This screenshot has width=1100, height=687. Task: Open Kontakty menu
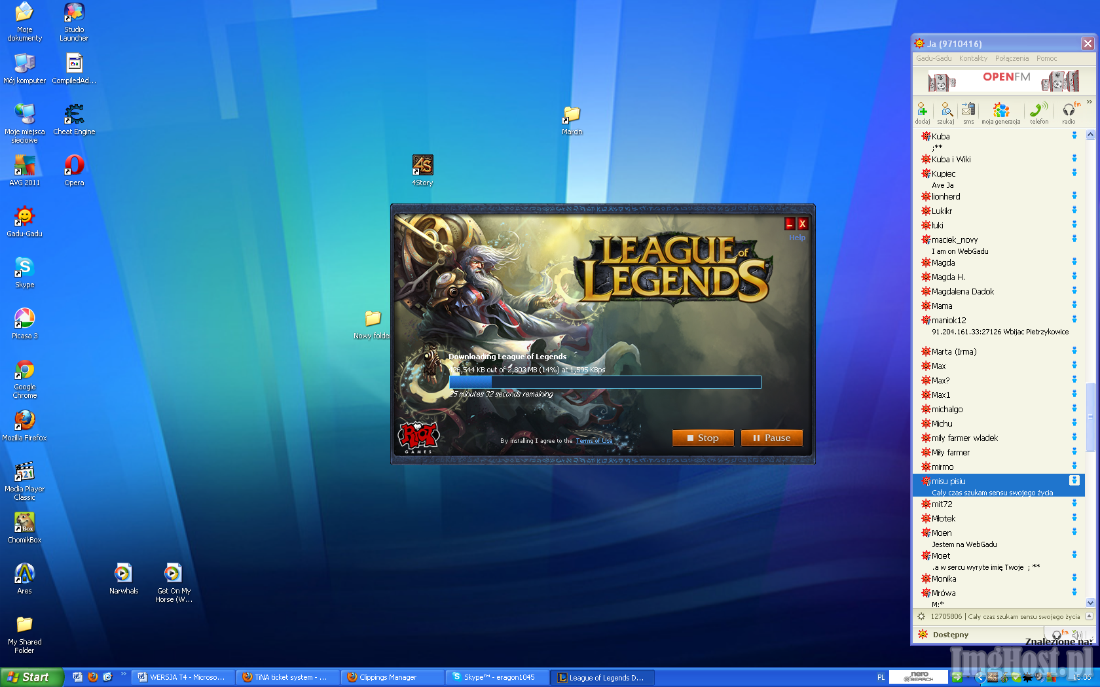coord(973,58)
